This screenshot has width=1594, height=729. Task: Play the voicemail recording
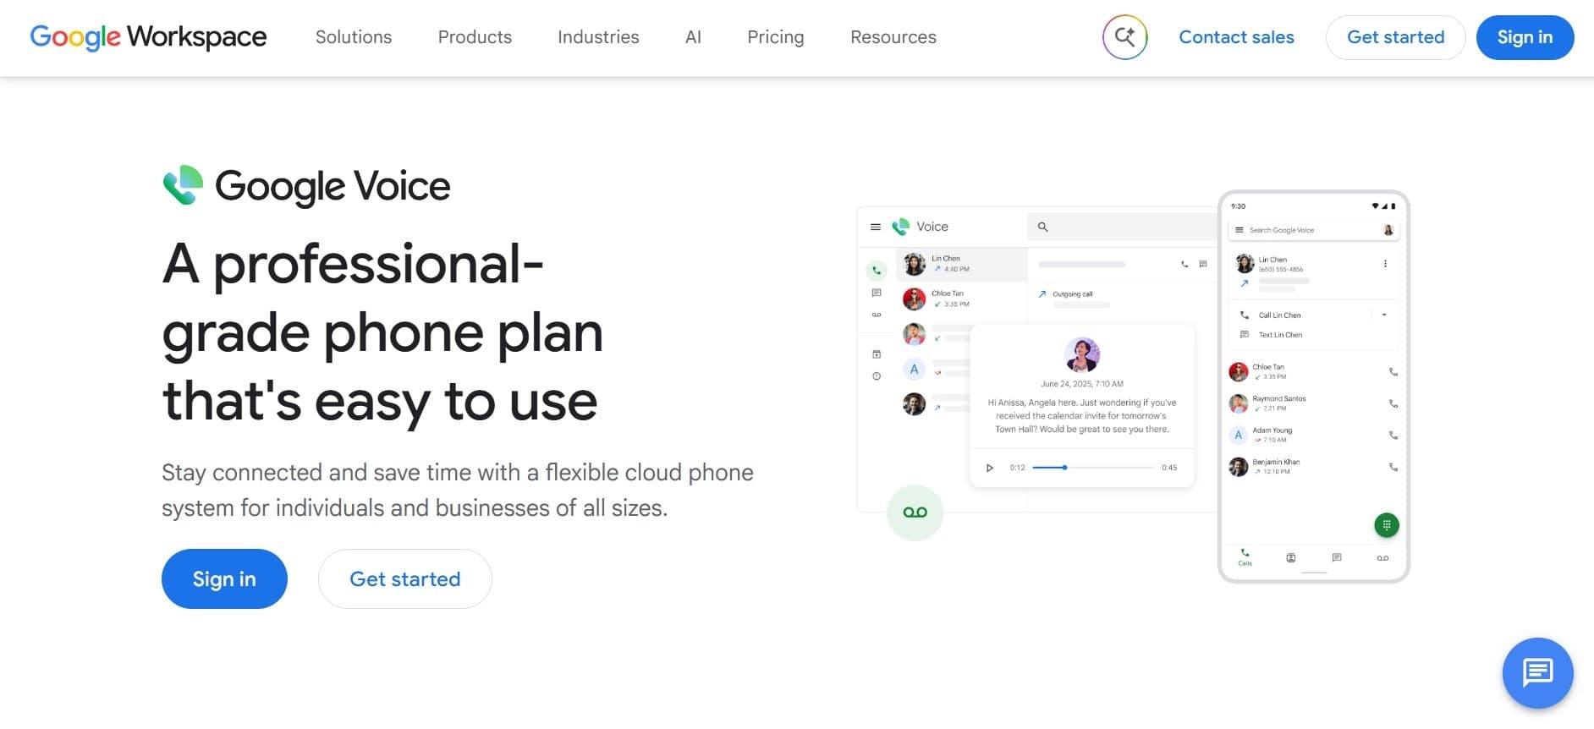(990, 468)
